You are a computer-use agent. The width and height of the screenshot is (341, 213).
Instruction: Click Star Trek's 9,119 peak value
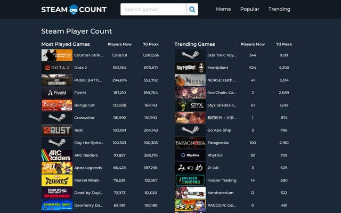[x=284, y=55]
